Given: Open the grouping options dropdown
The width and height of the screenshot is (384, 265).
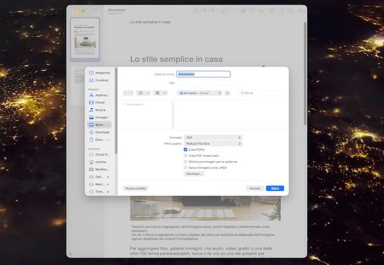Looking at the screenshot, I should pyautogui.click(x=161, y=93).
